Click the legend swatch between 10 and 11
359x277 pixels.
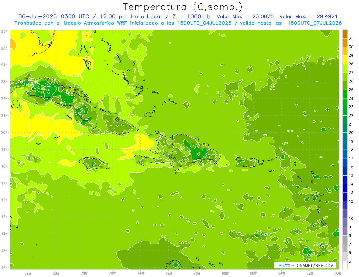(345, 214)
